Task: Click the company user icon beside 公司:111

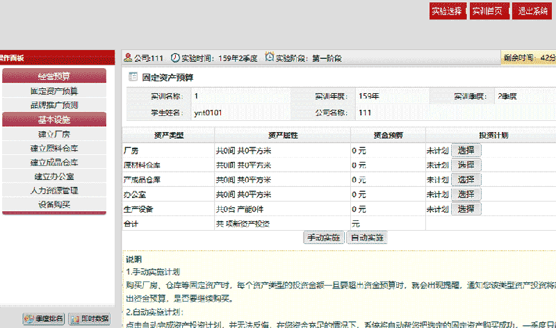Action: click(x=129, y=58)
